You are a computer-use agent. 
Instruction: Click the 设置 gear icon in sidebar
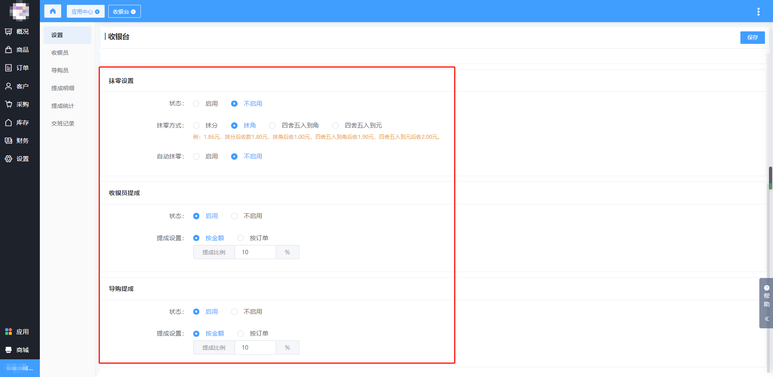(8, 159)
